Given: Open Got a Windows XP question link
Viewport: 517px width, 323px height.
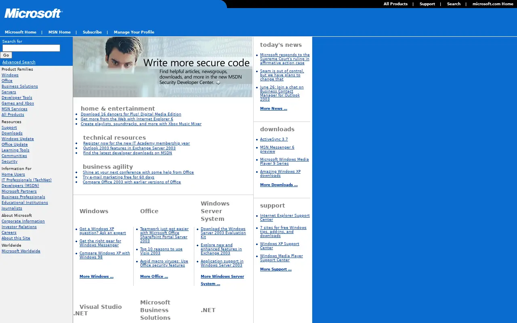Looking at the screenshot, I should (x=103, y=231).
